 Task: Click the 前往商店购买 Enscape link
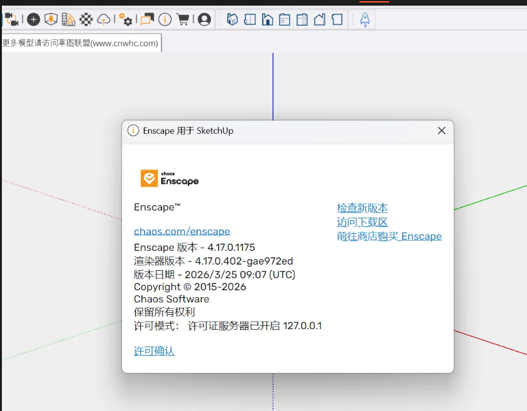[x=389, y=236]
